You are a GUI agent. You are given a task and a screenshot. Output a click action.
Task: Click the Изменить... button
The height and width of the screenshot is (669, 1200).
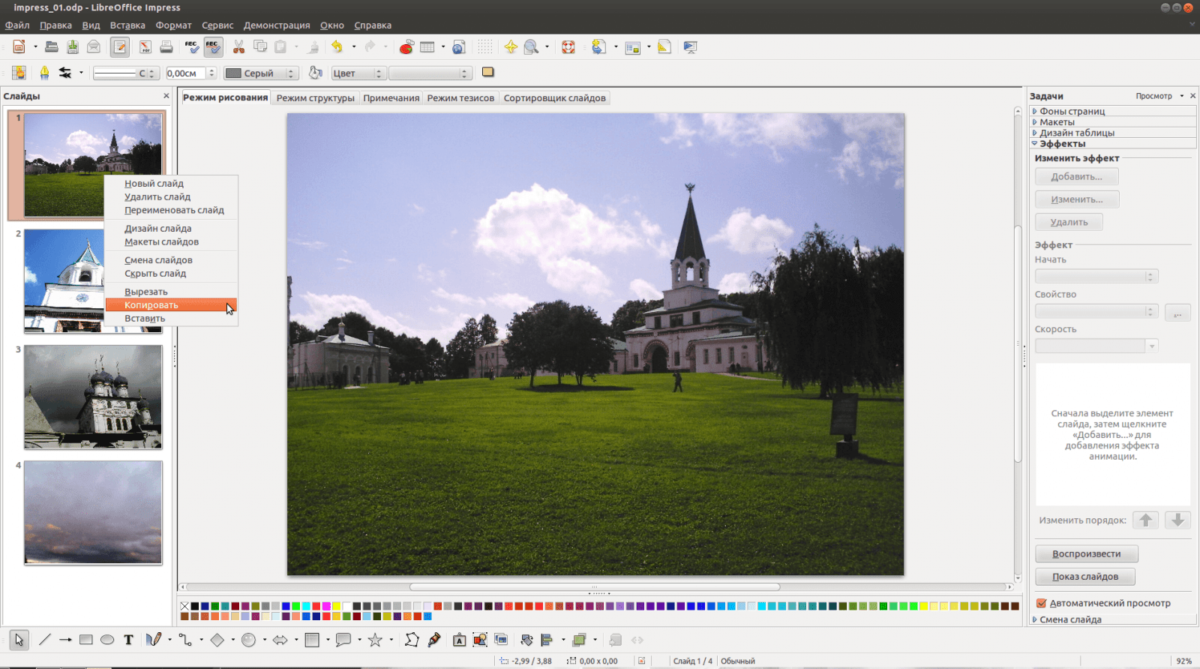[1077, 199]
